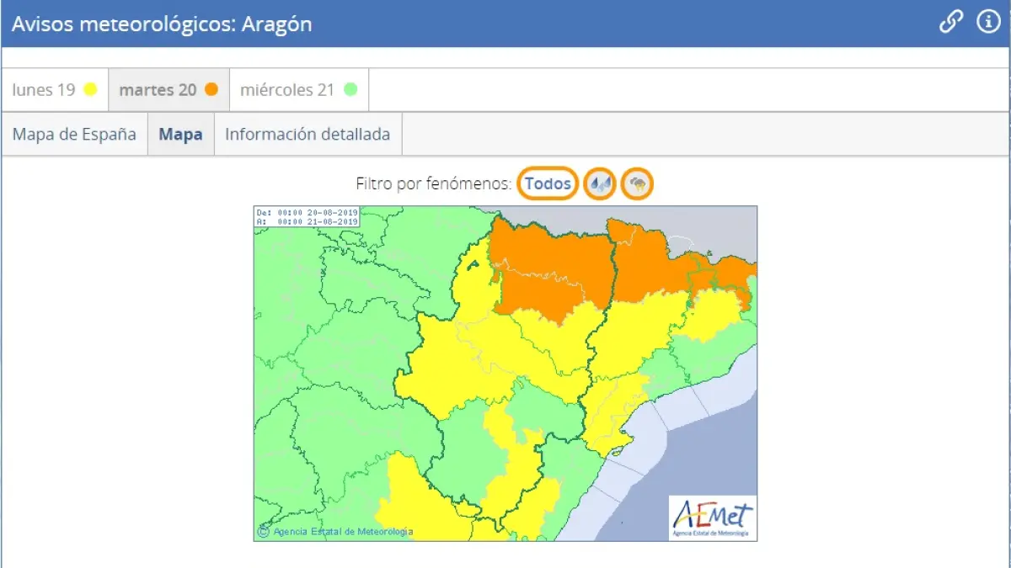Open the Mapa de España tab
The image size is (1011, 568).
point(74,135)
